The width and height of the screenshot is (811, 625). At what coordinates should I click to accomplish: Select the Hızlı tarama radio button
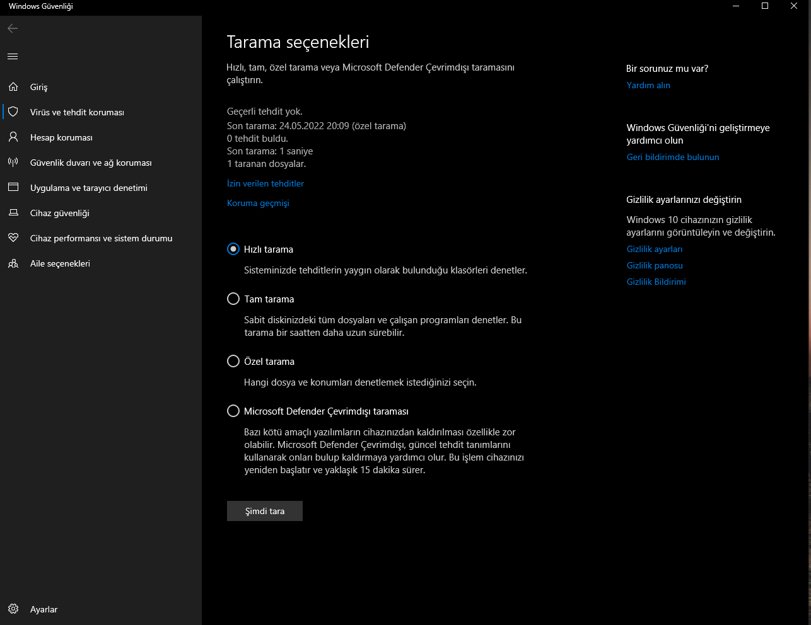[233, 249]
